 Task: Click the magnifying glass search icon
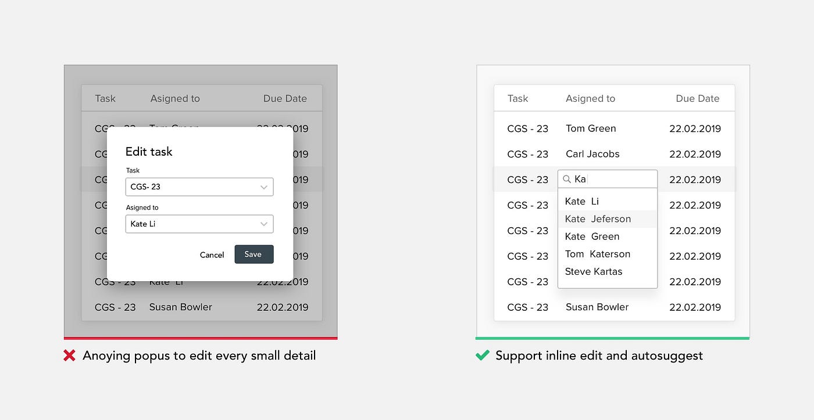[567, 179]
